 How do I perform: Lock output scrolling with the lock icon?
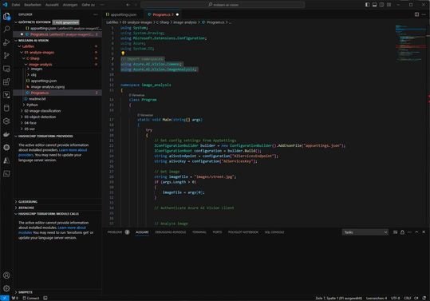tap(402, 232)
